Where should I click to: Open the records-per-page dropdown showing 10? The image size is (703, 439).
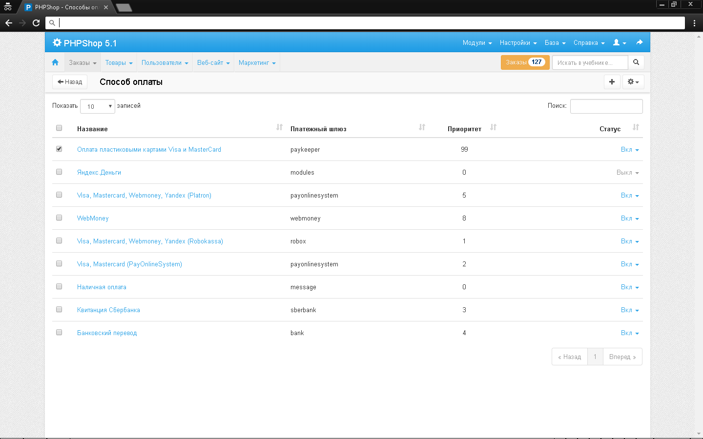[x=98, y=106]
